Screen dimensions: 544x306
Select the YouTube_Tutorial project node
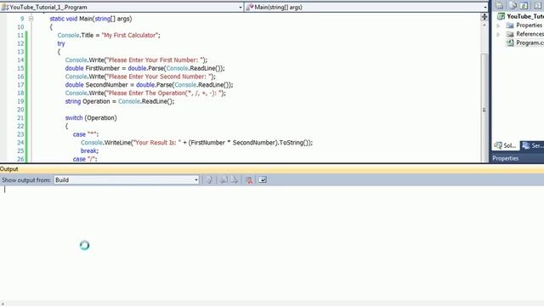(x=525, y=16)
